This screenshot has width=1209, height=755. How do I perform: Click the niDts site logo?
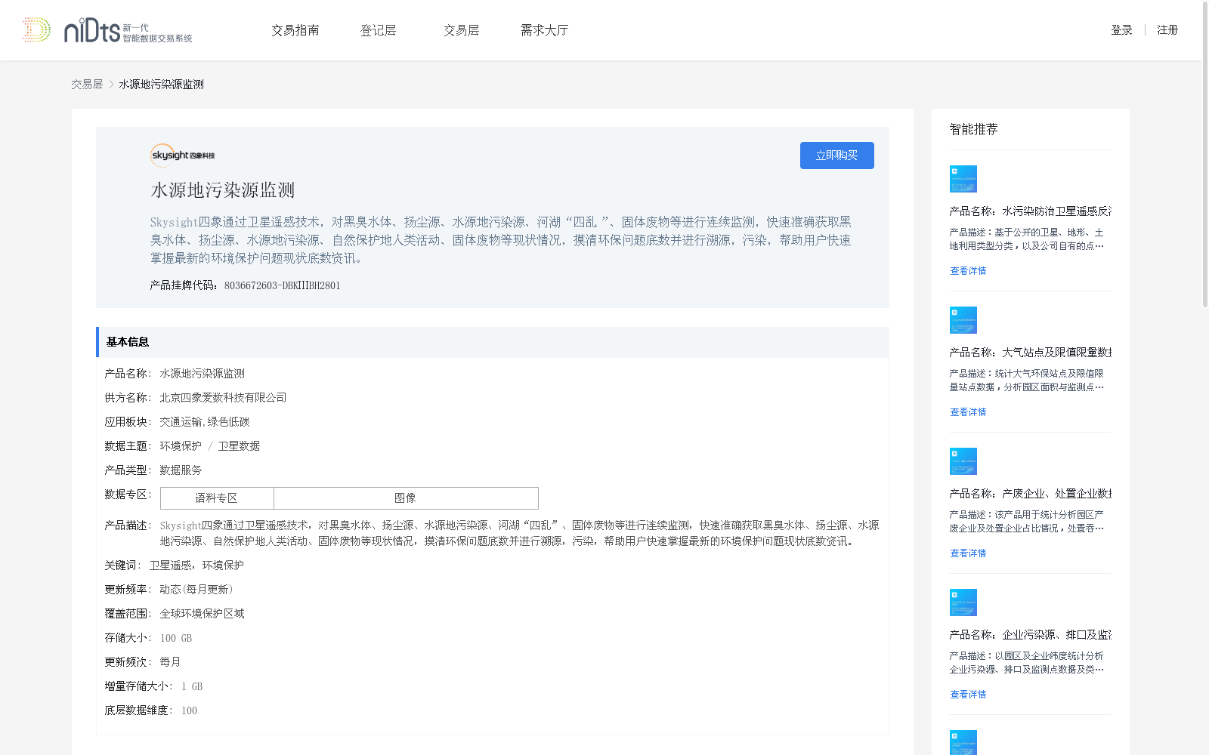tap(107, 30)
